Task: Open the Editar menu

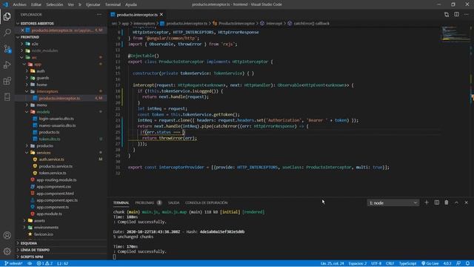Action: coord(36,4)
